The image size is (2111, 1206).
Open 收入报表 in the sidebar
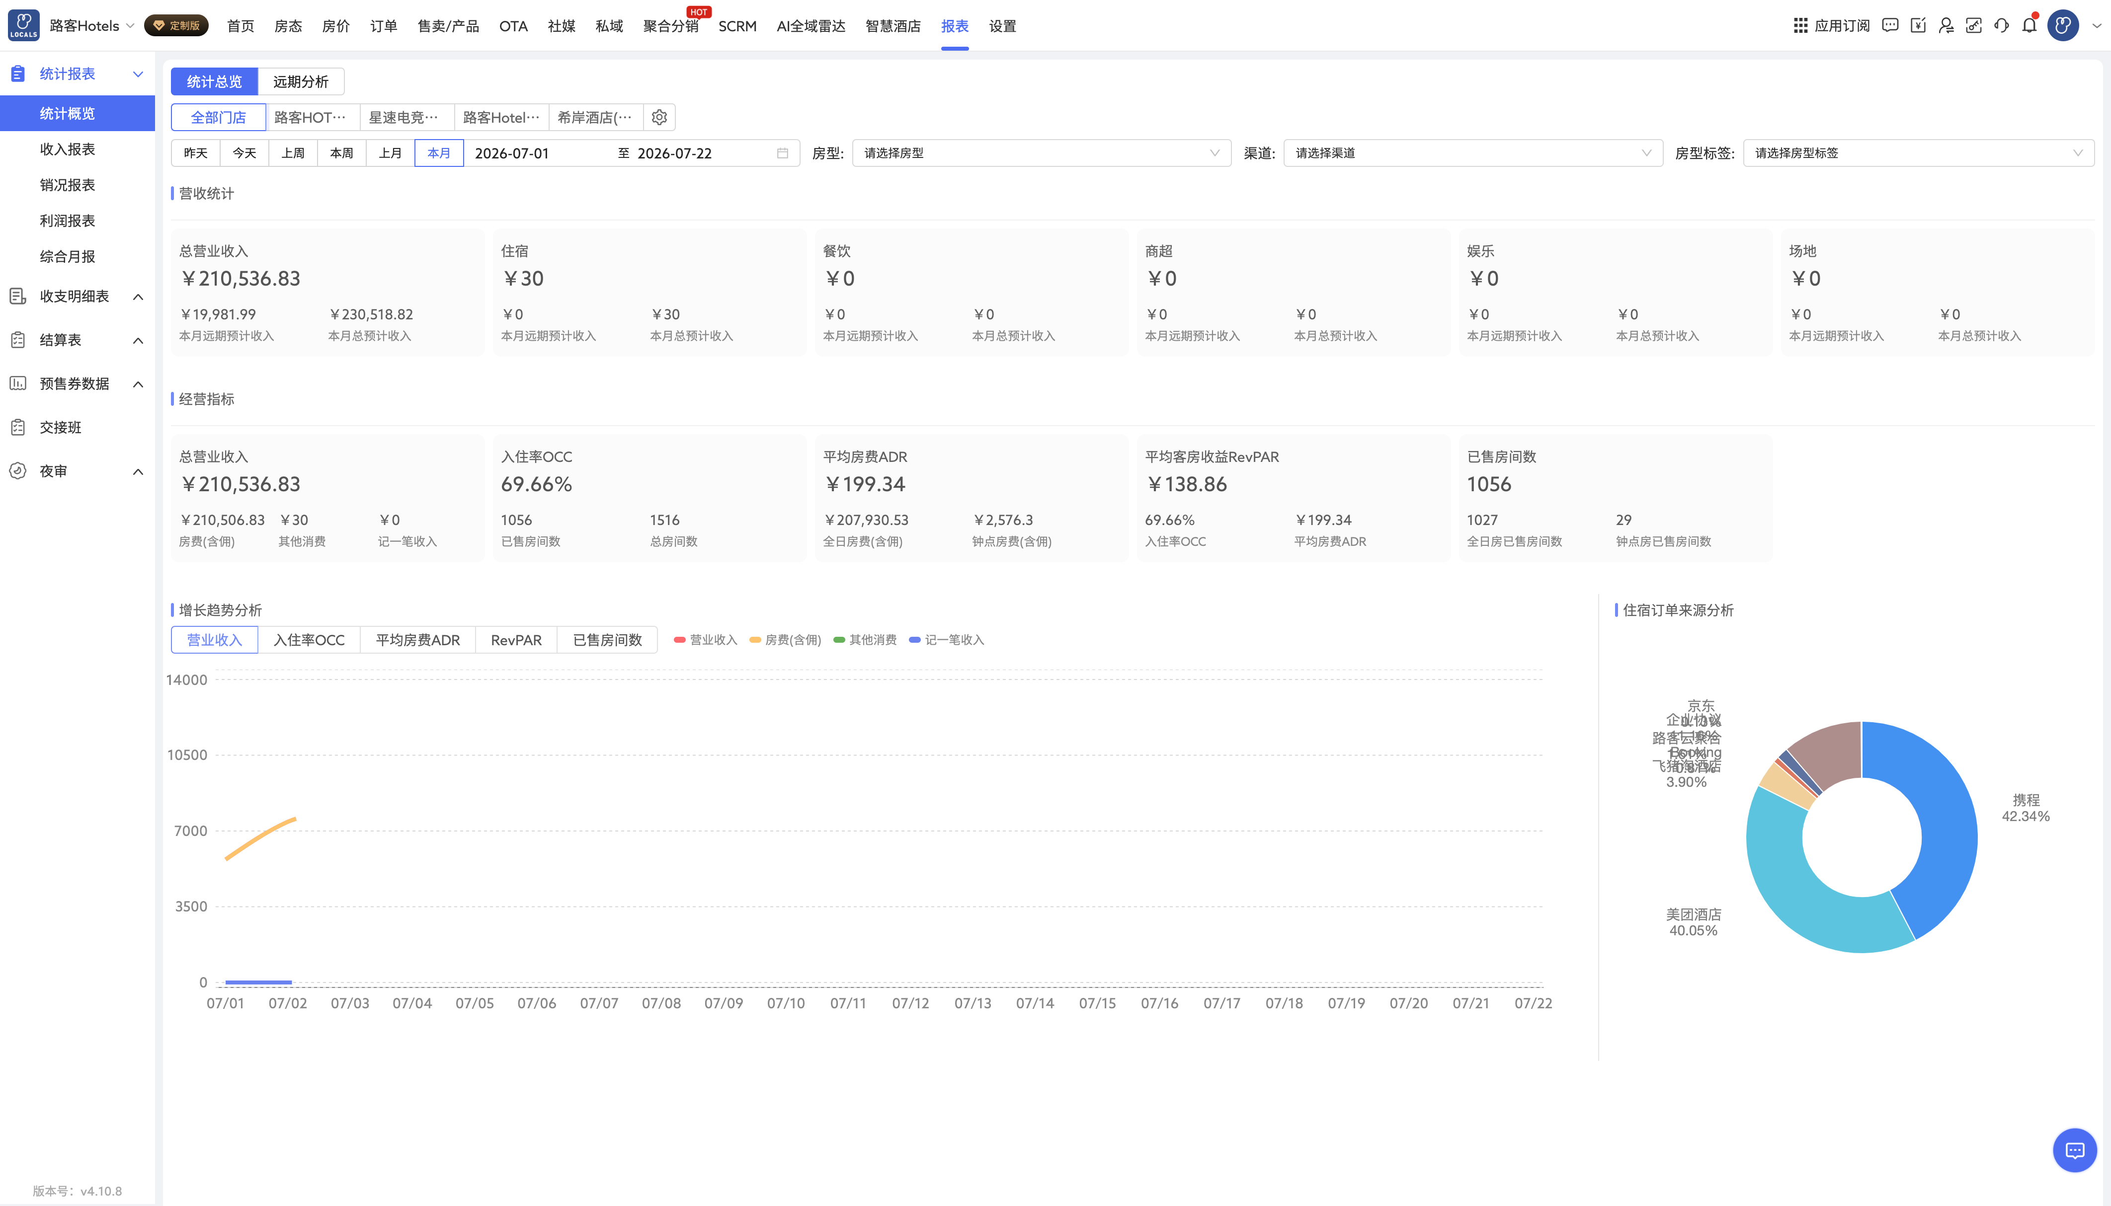click(x=67, y=149)
